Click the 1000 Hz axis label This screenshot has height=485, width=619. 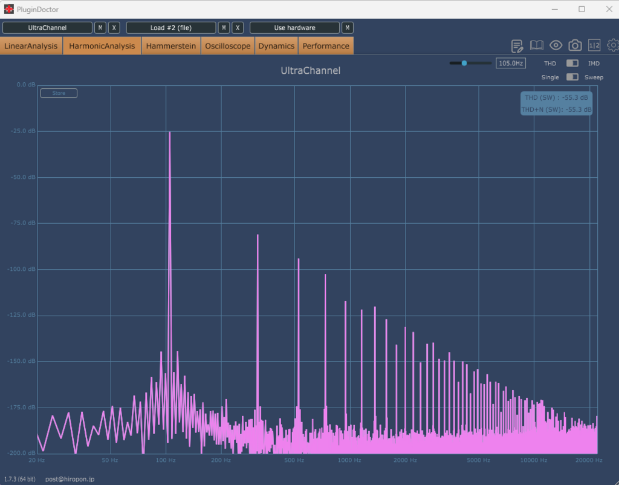[349, 460]
